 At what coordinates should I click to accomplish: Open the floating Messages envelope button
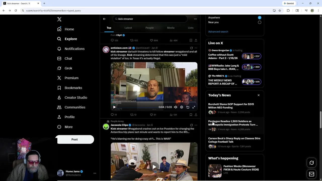tap(311, 174)
